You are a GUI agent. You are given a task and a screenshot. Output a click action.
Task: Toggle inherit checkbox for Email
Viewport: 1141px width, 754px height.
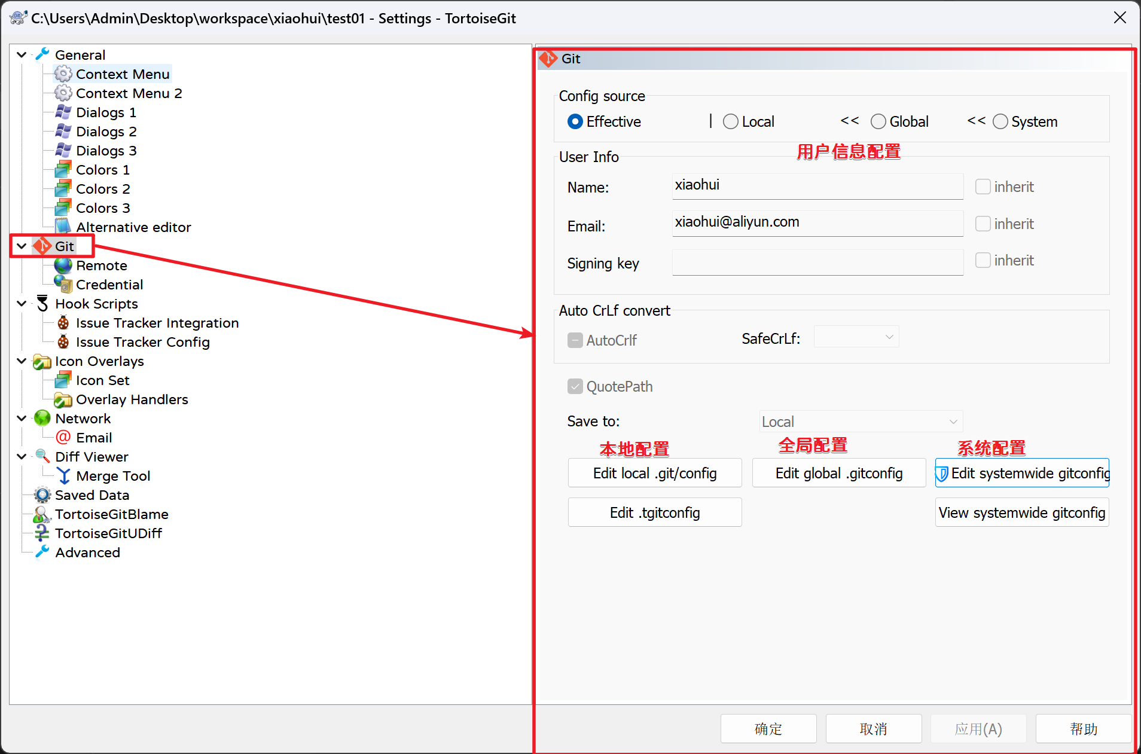pyautogui.click(x=983, y=224)
